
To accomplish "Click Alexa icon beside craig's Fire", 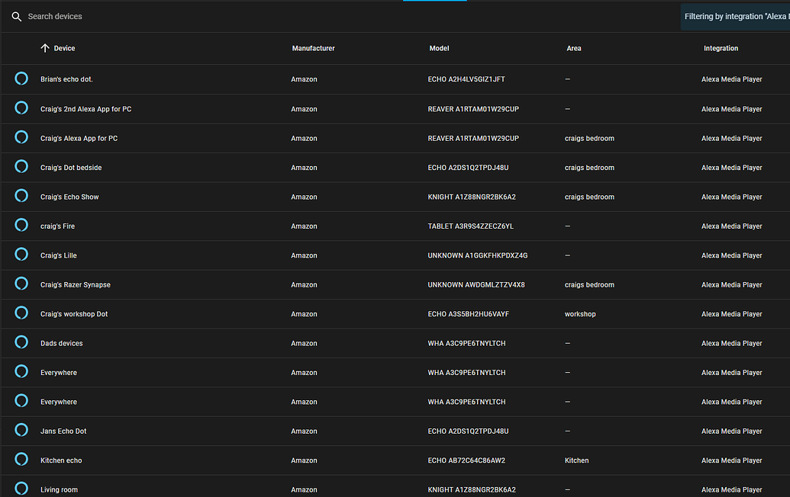I will point(21,225).
